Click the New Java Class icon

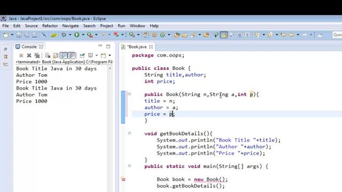coord(162,35)
